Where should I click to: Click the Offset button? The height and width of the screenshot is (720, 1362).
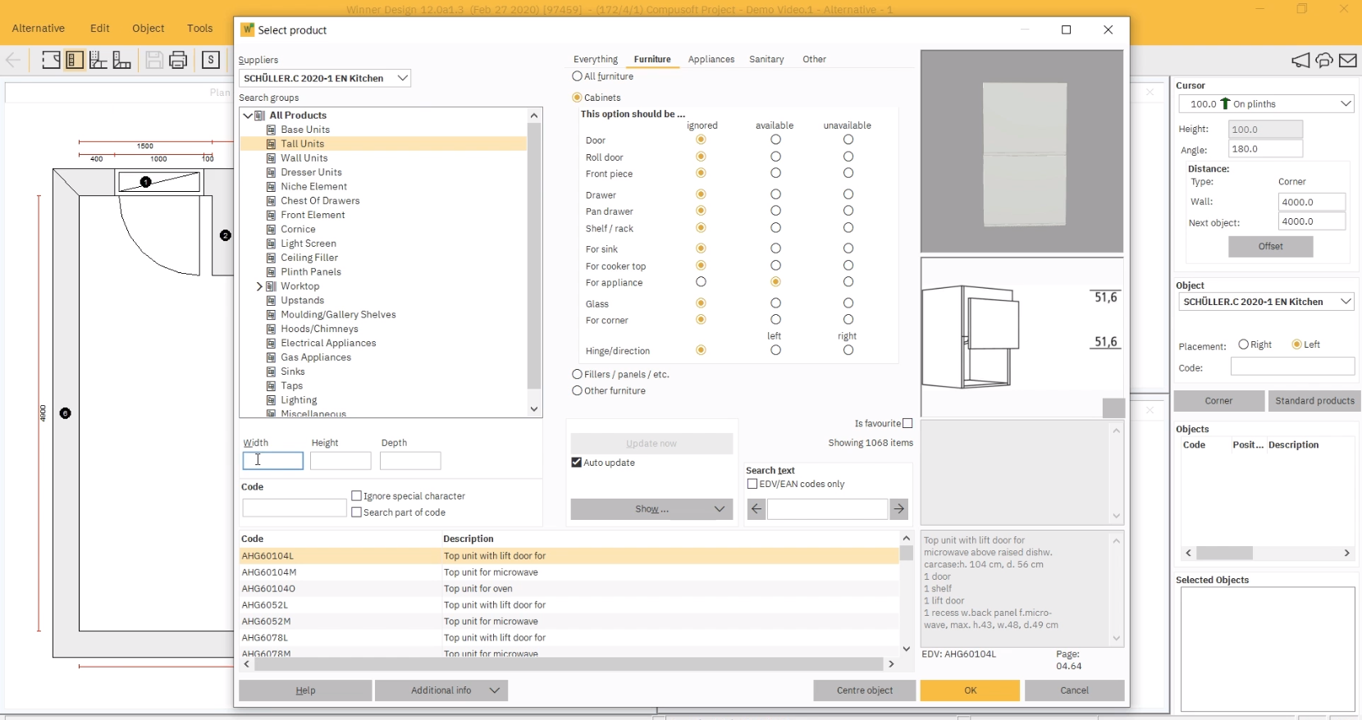point(1270,246)
